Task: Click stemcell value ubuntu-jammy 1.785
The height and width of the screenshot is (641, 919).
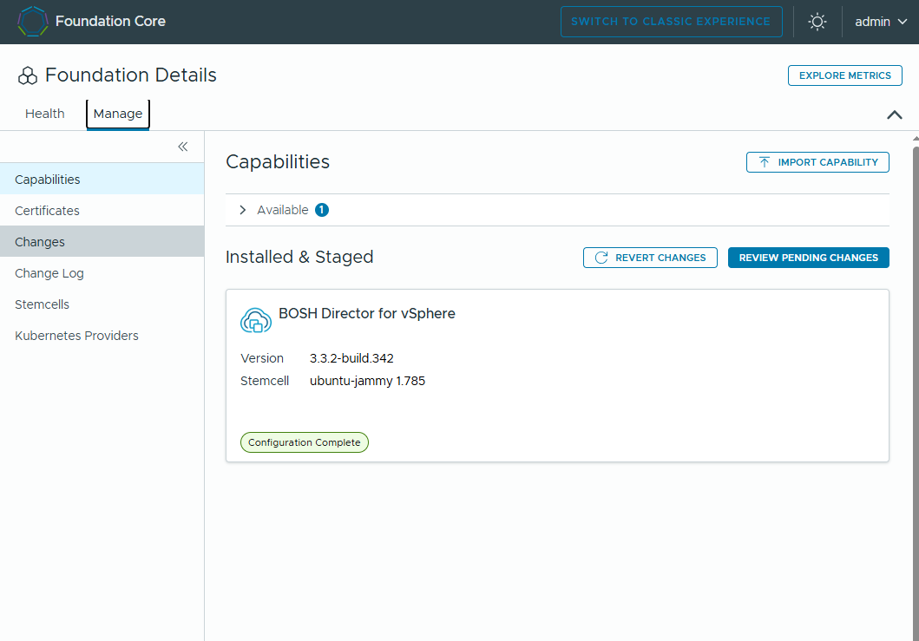Action: point(367,381)
